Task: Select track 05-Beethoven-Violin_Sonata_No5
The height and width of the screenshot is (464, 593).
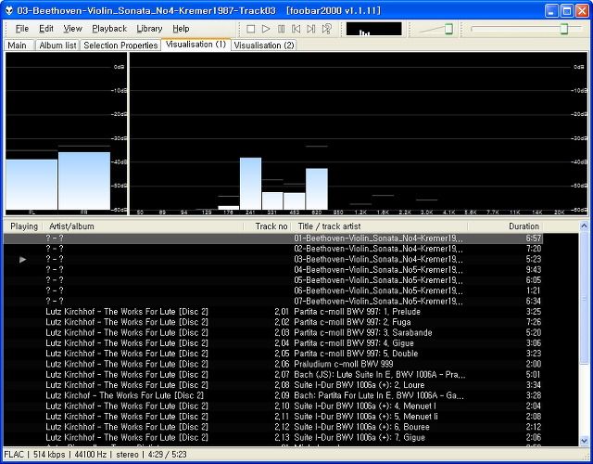Action: [x=273, y=280]
